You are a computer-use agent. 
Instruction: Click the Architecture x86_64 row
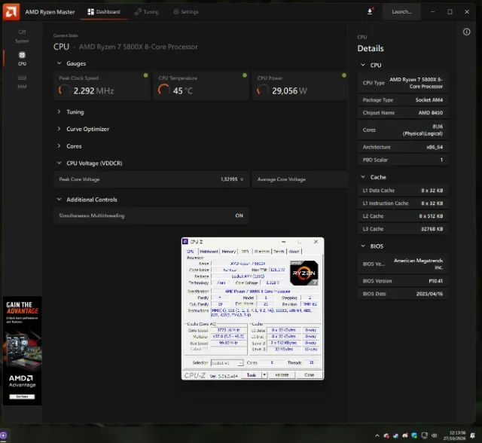pyautogui.click(x=403, y=147)
